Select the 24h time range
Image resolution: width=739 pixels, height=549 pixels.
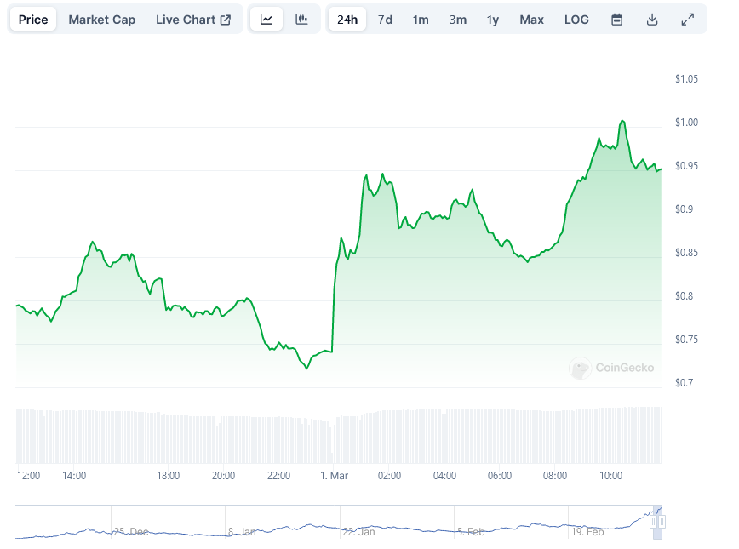click(347, 20)
